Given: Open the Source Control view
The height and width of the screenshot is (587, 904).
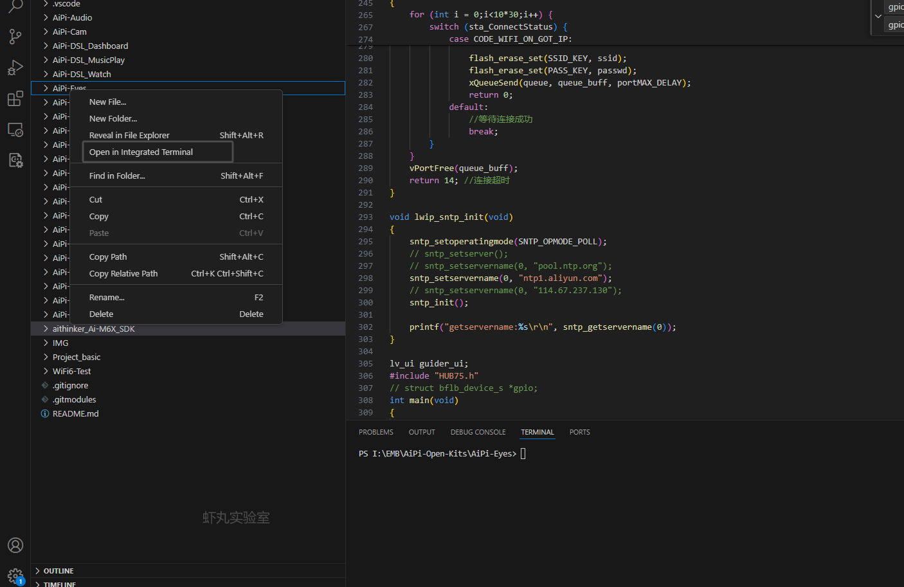Looking at the screenshot, I should click(x=15, y=37).
